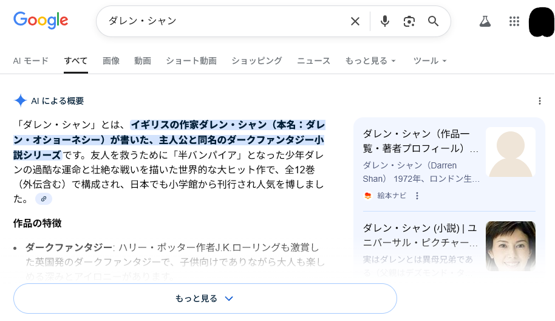
Task: Open 絵本ナビ result three-dot menu
Action: (417, 196)
